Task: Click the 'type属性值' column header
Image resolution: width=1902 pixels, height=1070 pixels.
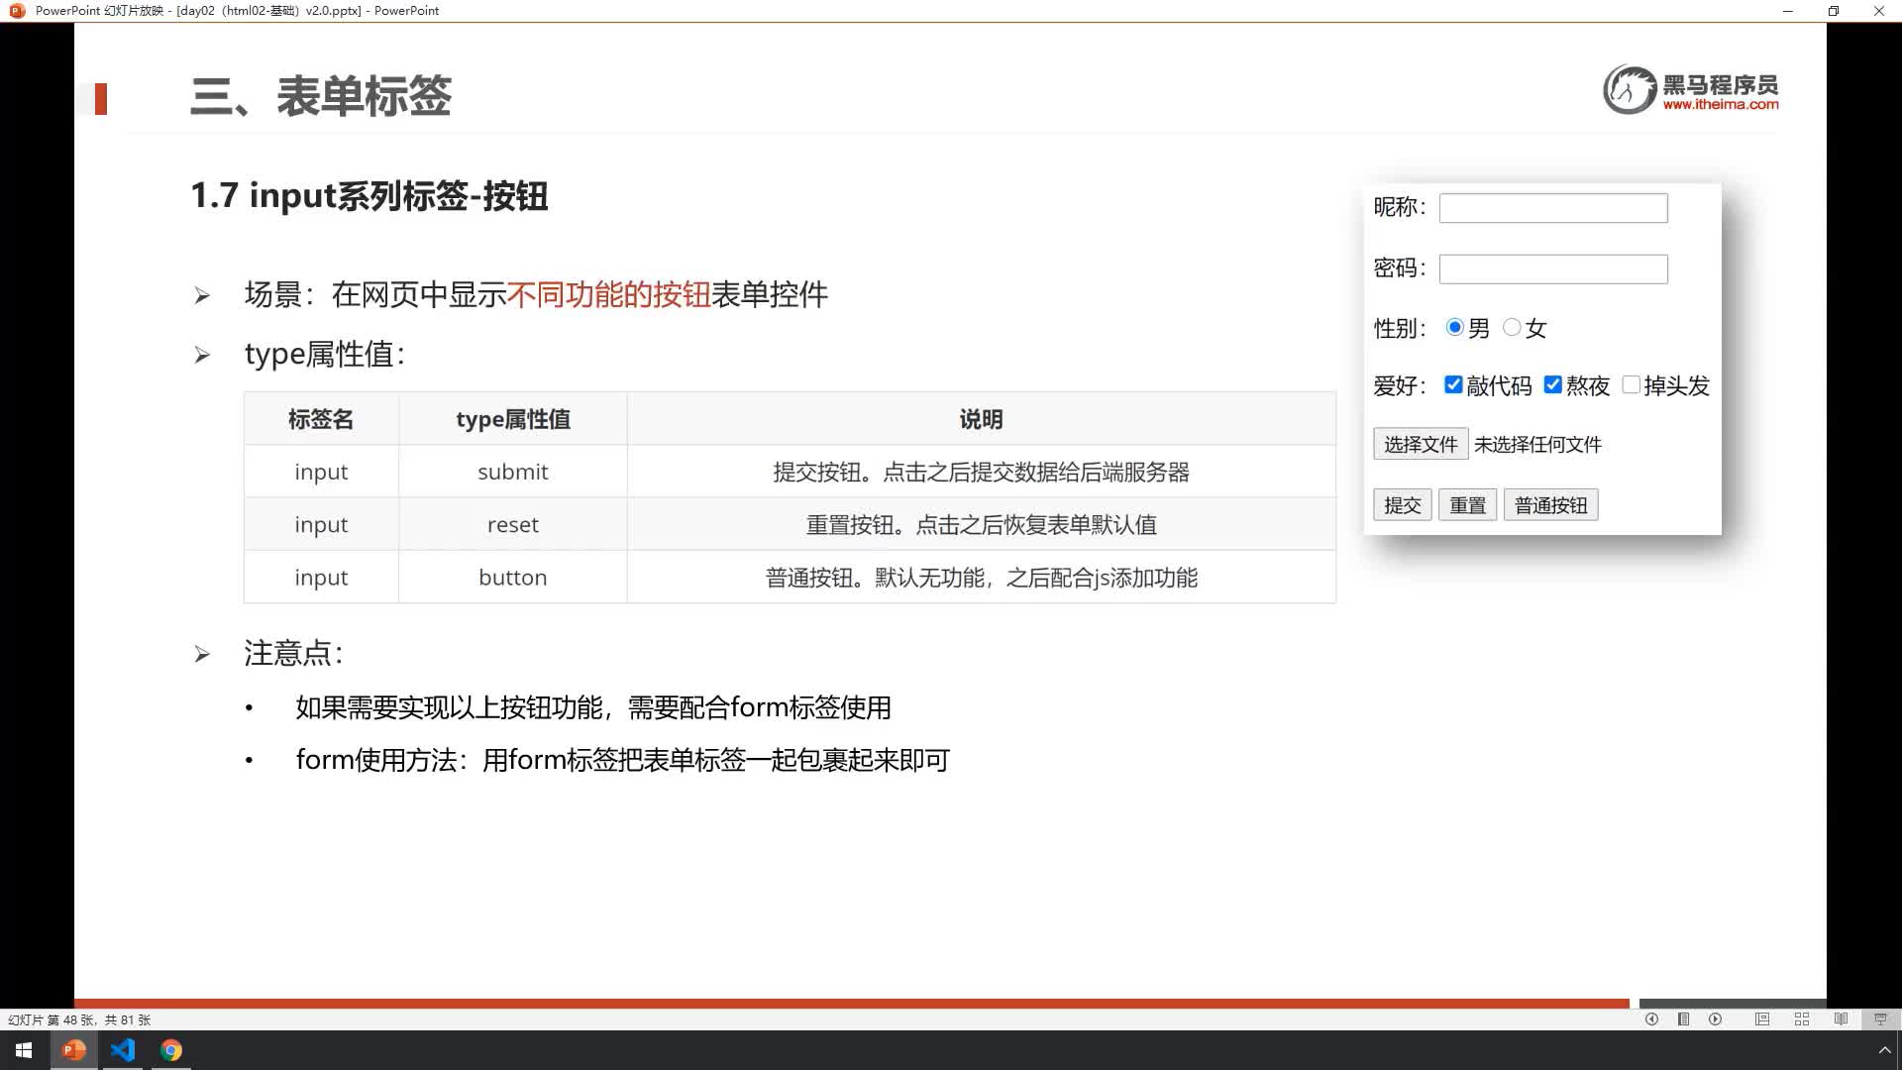Action: [x=512, y=419]
